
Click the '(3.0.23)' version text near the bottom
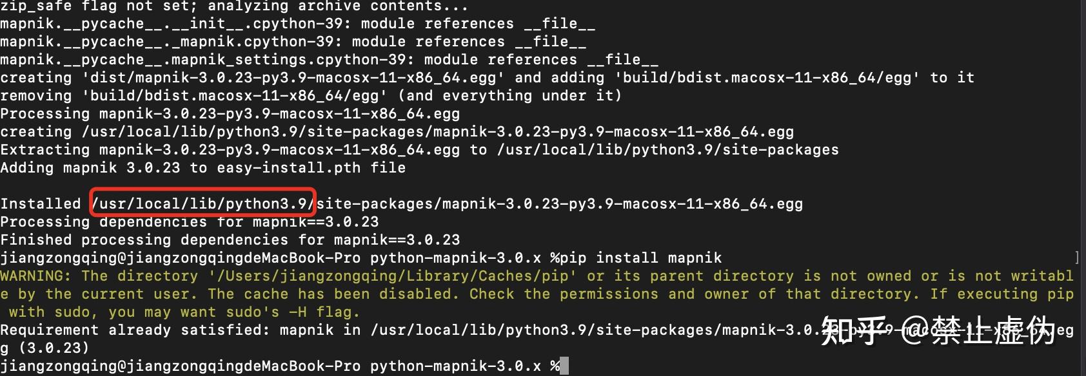(54, 348)
